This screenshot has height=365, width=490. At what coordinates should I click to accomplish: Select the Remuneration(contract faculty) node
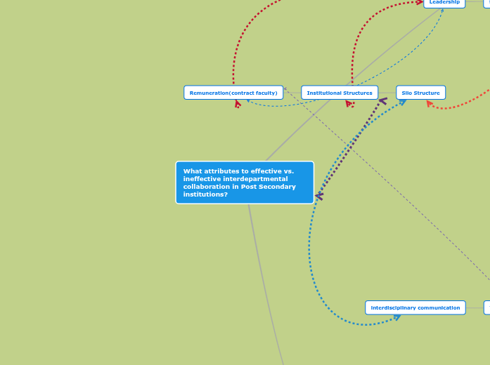(233, 93)
